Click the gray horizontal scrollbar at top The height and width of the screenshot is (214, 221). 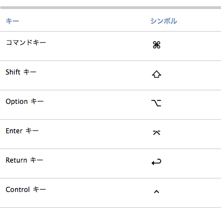(x=111, y=7)
